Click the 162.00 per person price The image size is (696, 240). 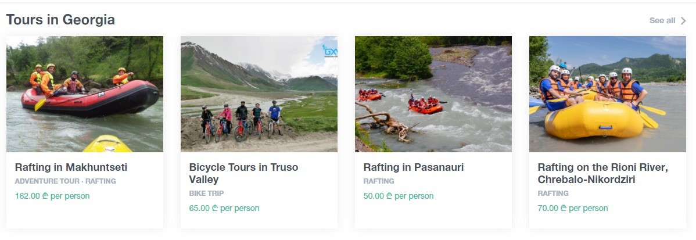[52, 196]
